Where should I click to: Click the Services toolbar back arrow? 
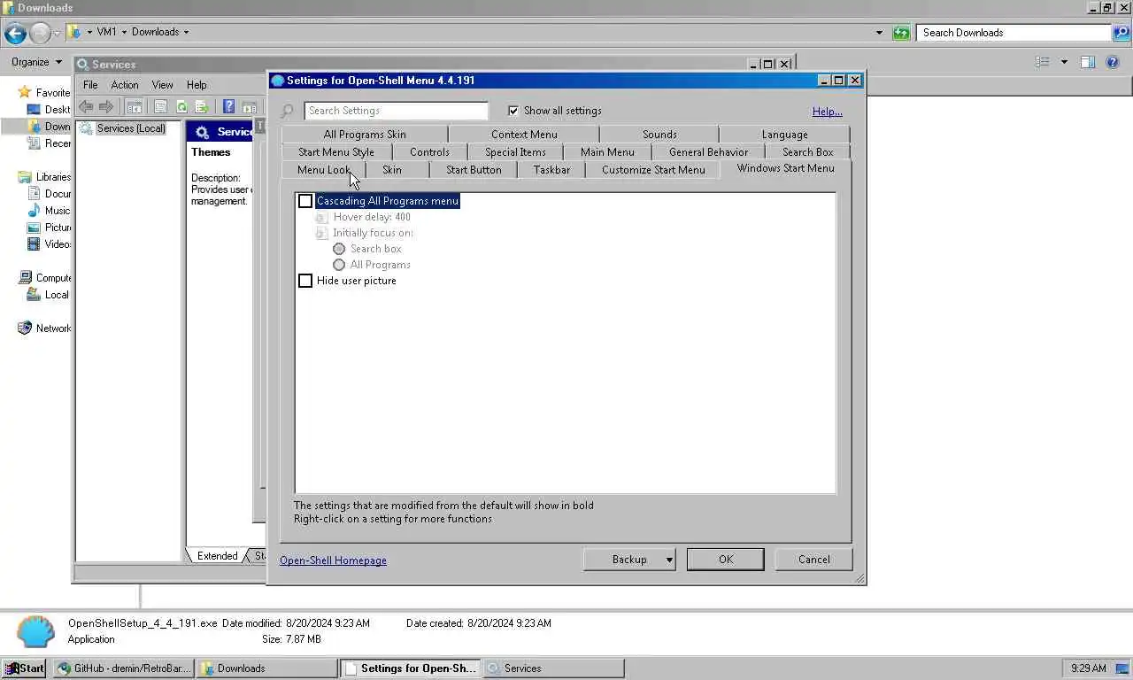(x=86, y=106)
